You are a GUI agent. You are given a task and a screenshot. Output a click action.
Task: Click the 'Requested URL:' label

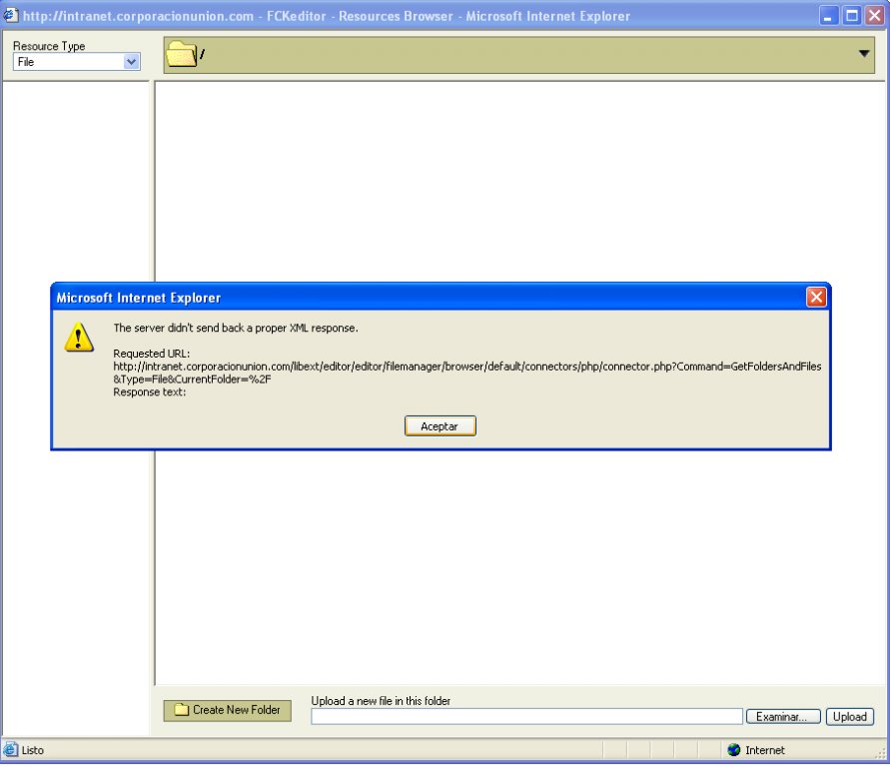coord(152,354)
